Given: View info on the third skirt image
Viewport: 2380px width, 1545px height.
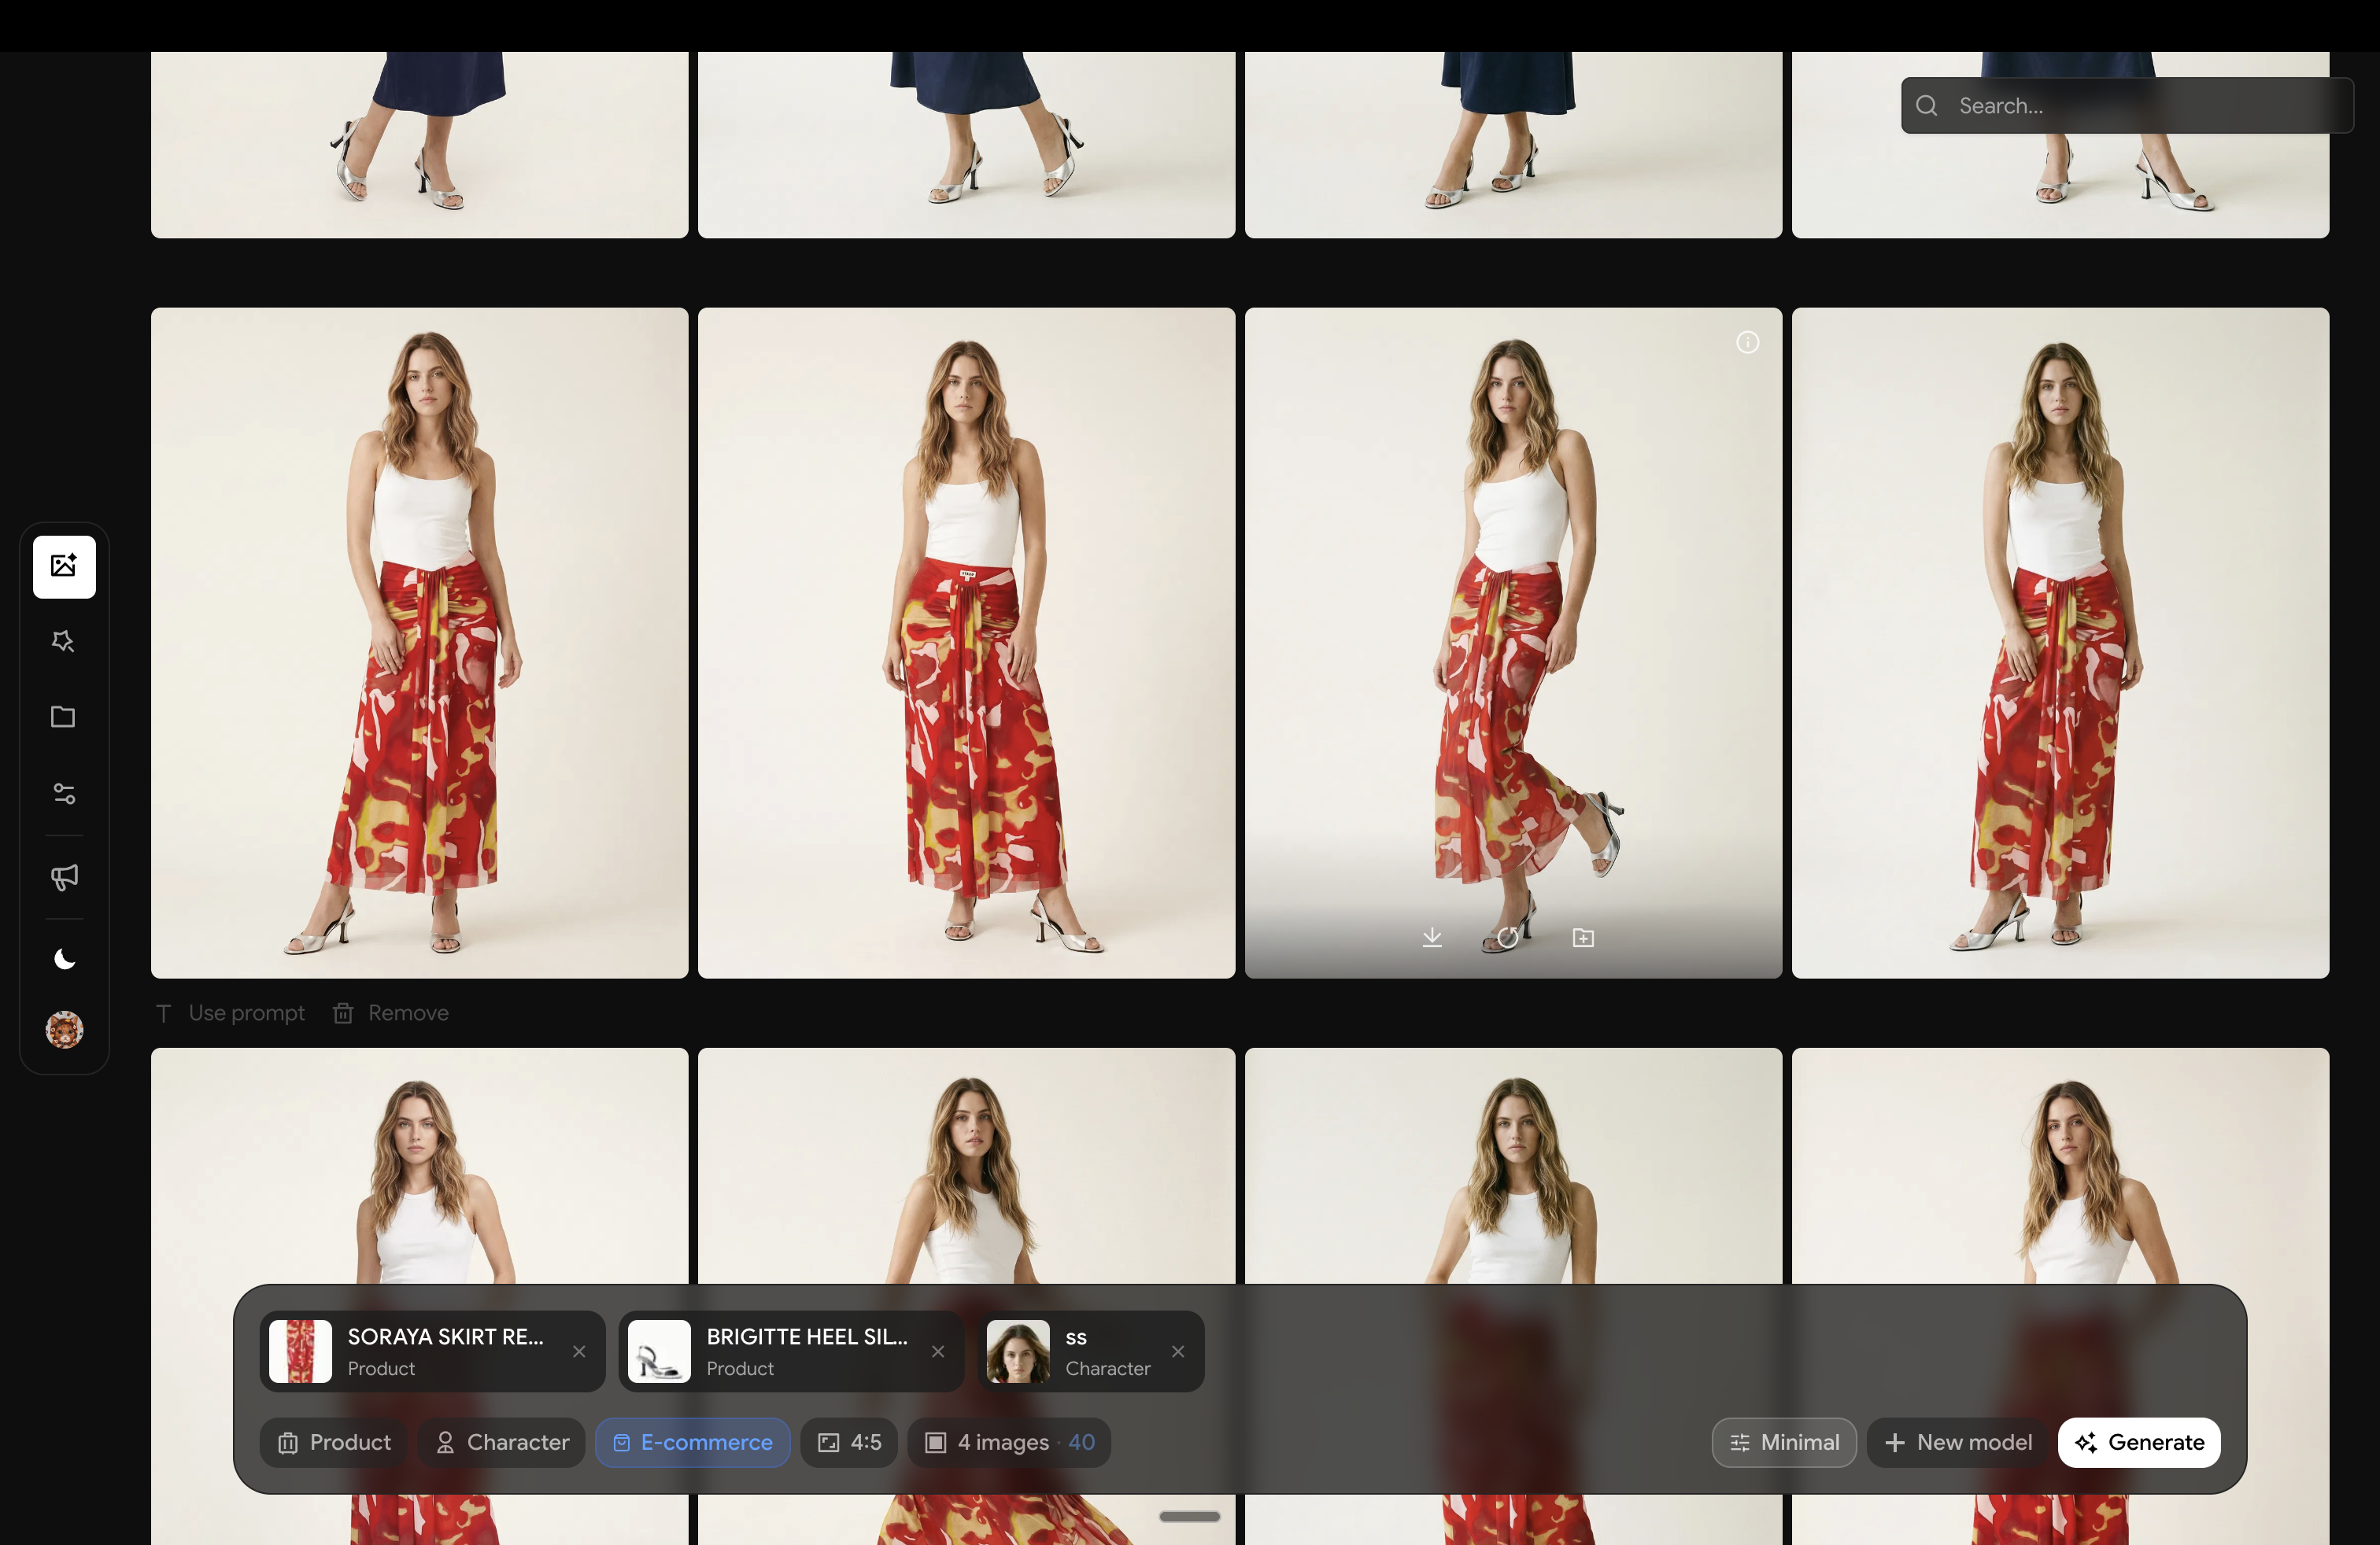Looking at the screenshot, I should click(x=1747, y=343).
